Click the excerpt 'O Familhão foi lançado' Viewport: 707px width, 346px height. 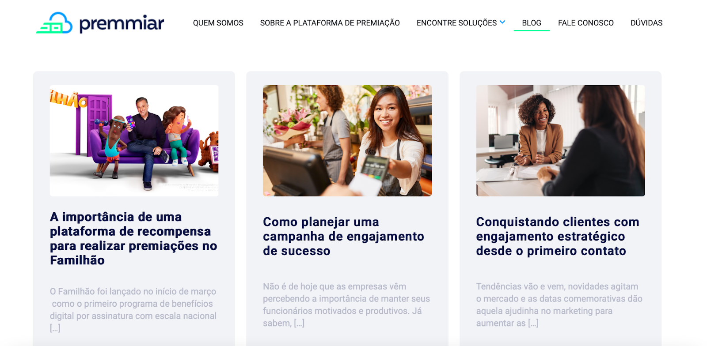point(133,309)
